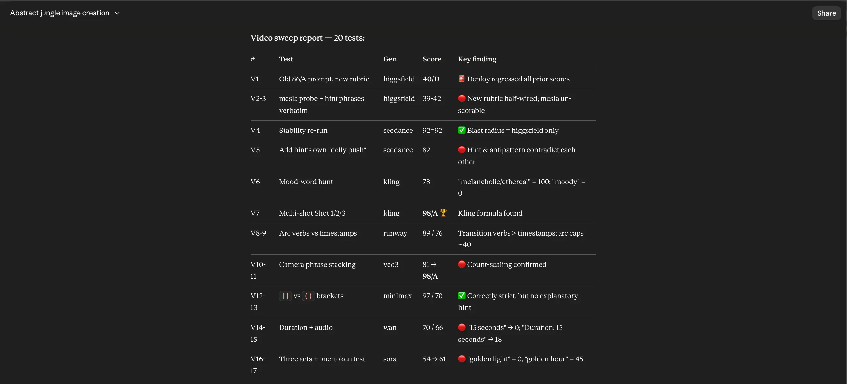847x384 pixels.
Task: Click the siren emoji in the V1 row
Action: coord(462,79)
